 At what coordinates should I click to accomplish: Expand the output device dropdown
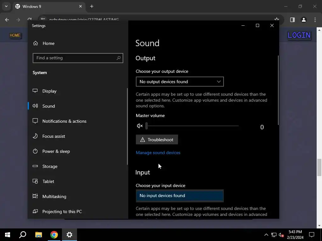180,82
